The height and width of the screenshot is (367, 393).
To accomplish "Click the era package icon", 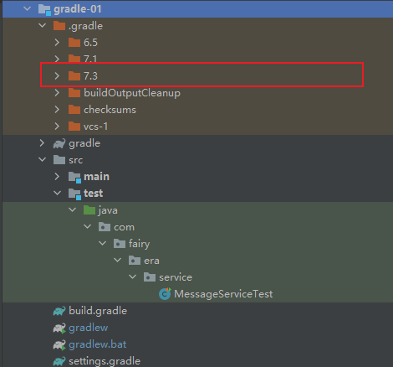I will (135, 261).
